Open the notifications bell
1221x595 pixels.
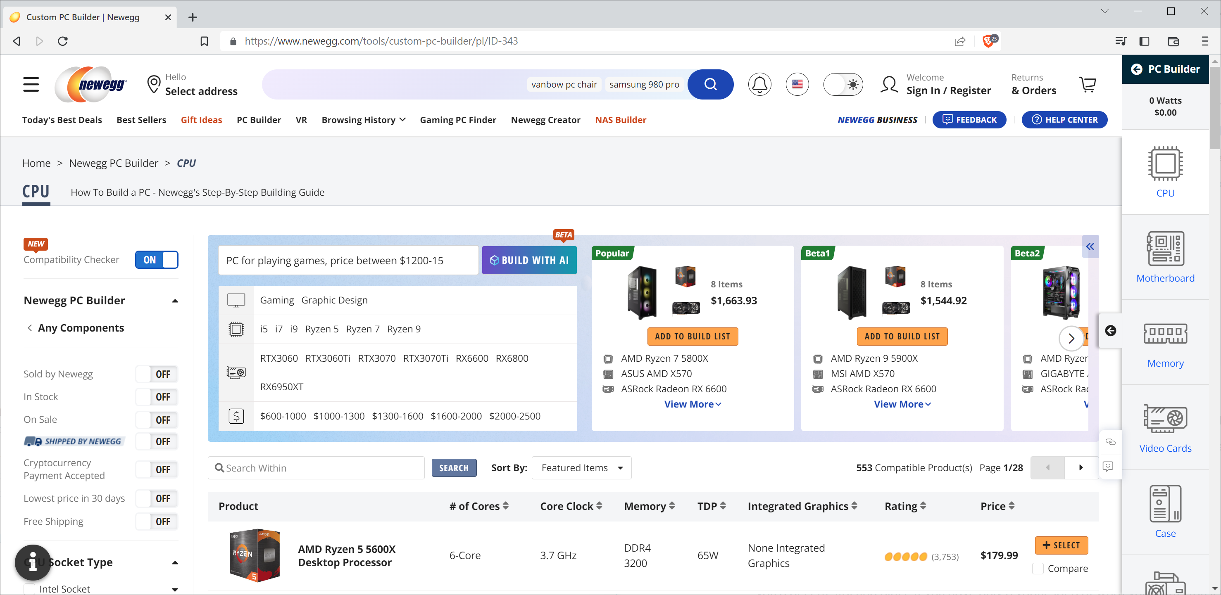point(759,84)
